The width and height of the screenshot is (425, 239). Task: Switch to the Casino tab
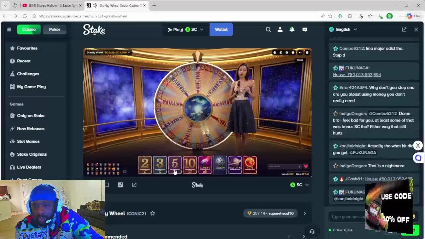click(x=29, y=30)
